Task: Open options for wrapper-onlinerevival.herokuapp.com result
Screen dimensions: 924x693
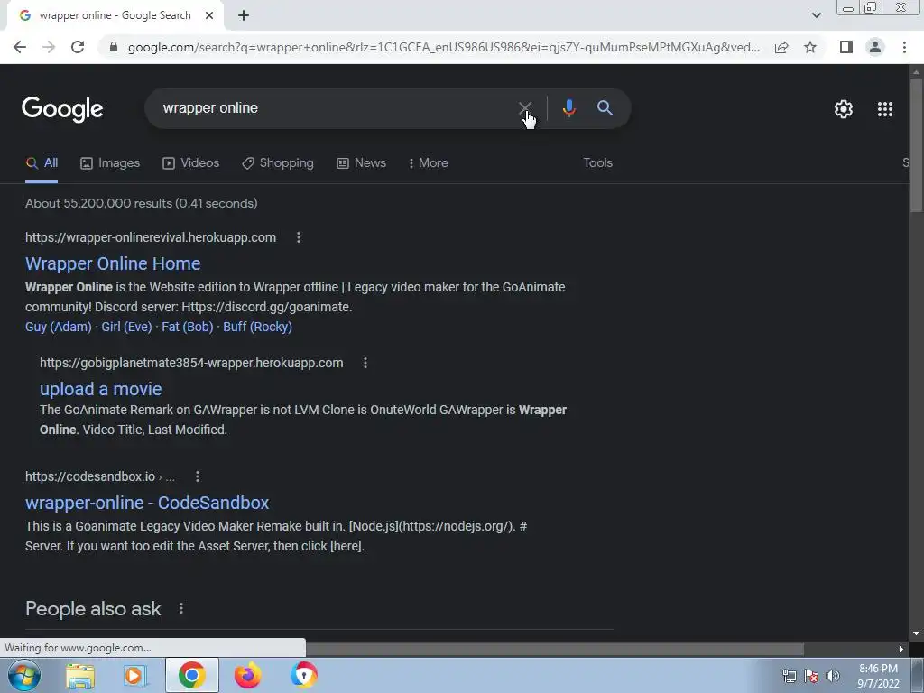Action: click(x=298, y=237)
